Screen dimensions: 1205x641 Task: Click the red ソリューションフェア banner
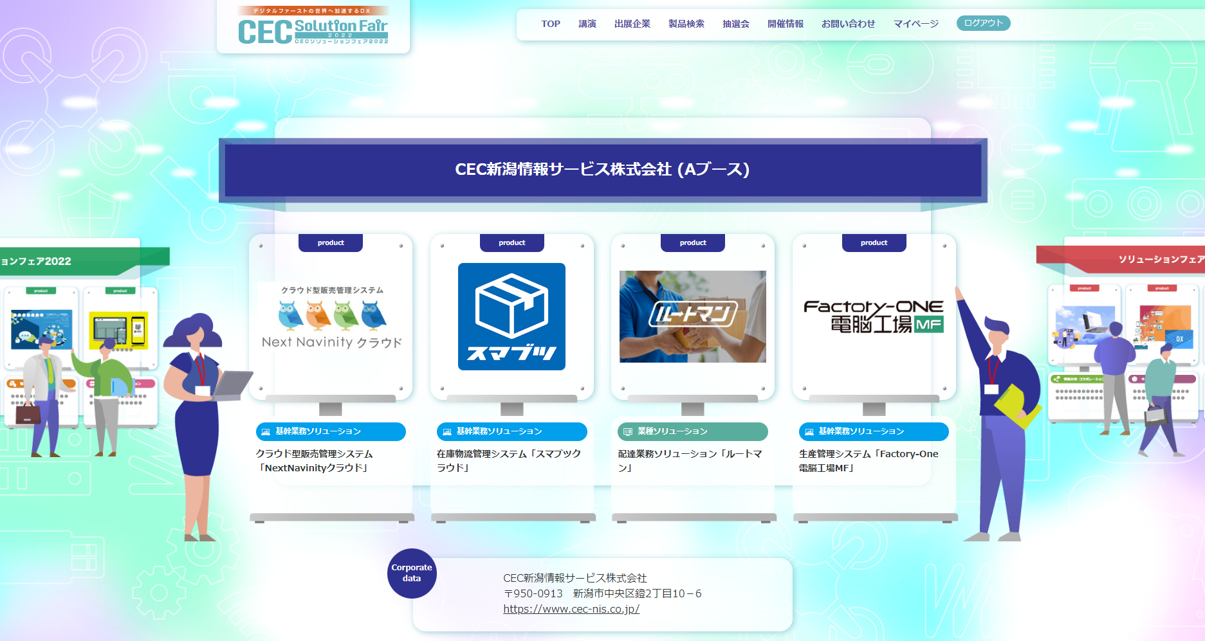1121,259
